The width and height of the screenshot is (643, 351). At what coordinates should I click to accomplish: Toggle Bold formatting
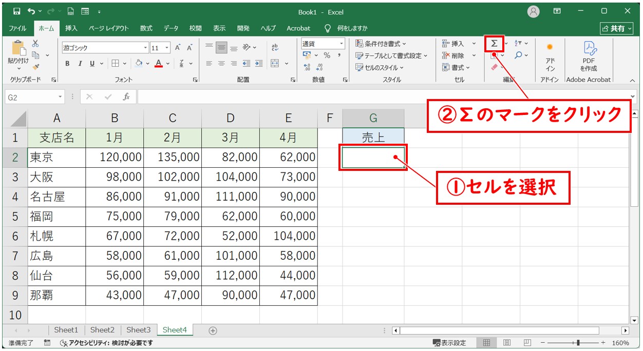[x=67, y=64]
